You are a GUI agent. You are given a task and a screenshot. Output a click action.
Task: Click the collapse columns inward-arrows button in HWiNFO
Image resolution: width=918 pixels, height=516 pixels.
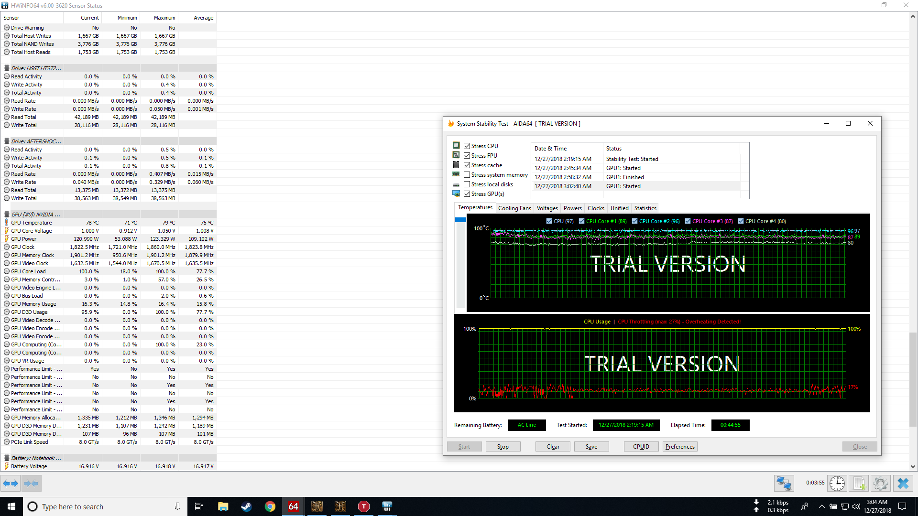pyautogui.click(x=31, y=484)
